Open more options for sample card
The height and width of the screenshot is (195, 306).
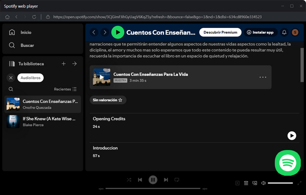263,77
